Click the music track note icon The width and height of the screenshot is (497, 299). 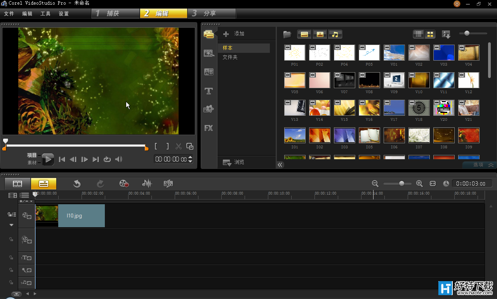[27, 283]
